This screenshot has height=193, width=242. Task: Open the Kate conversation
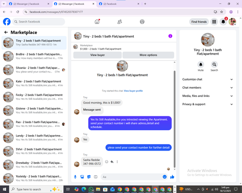coord(34,83)
